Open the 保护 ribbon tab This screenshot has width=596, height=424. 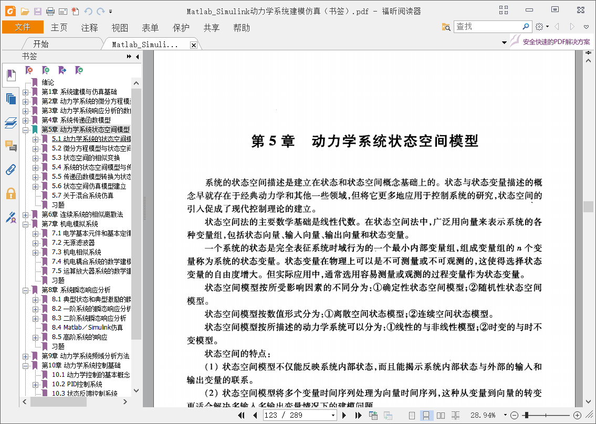tap(181, 27)
